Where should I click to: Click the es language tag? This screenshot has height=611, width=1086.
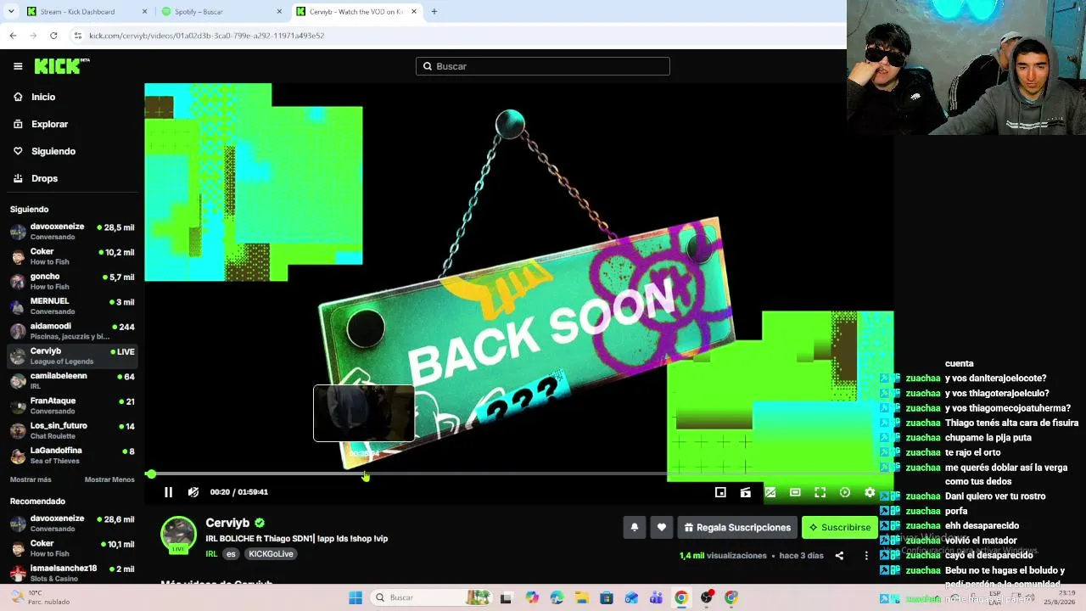(231, 554)
